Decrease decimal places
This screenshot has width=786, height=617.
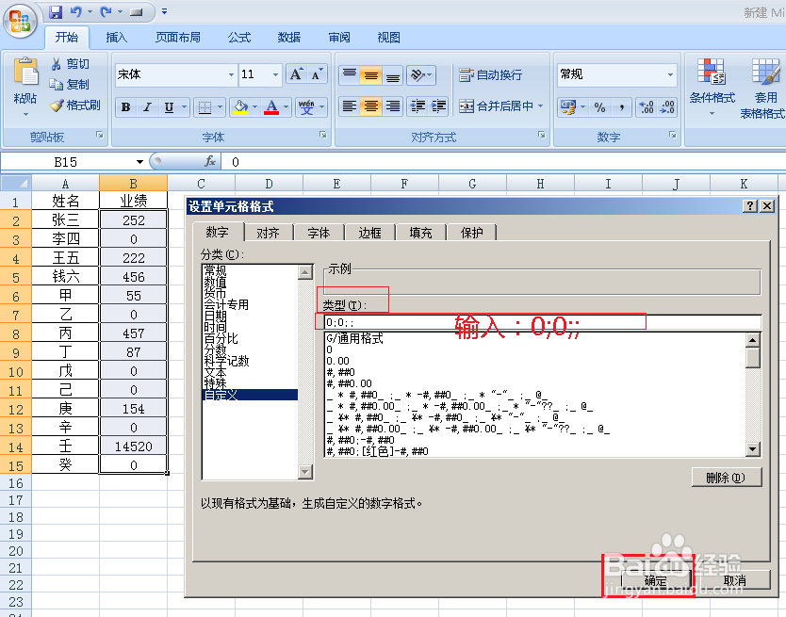(x=667, y=106)
